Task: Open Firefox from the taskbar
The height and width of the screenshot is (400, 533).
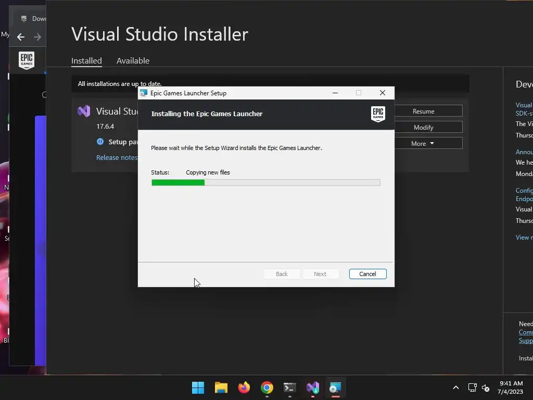Action: click(x=244, y=387)
